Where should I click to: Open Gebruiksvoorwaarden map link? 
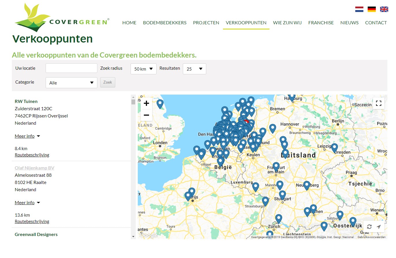tap(371, 237)
